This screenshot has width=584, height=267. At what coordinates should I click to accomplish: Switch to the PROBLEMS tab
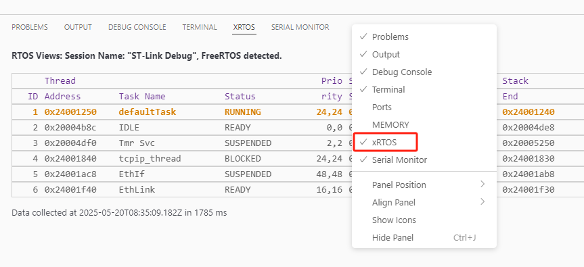[x=30, y=27]
